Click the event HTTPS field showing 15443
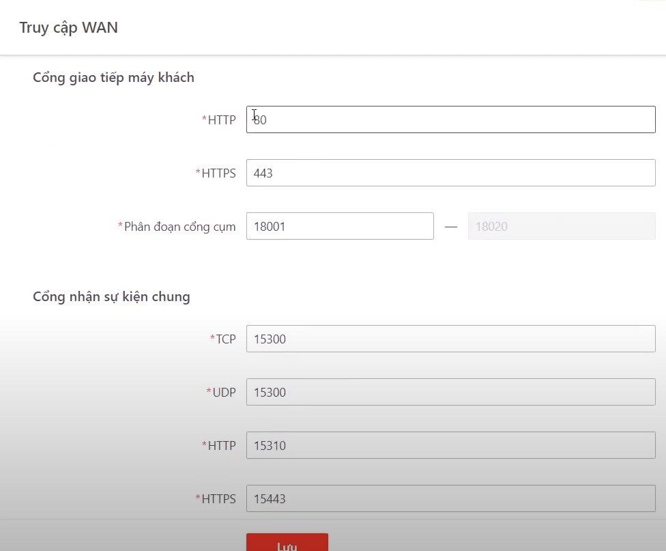Screen dimensions: 666x551 tap(450, 498)
